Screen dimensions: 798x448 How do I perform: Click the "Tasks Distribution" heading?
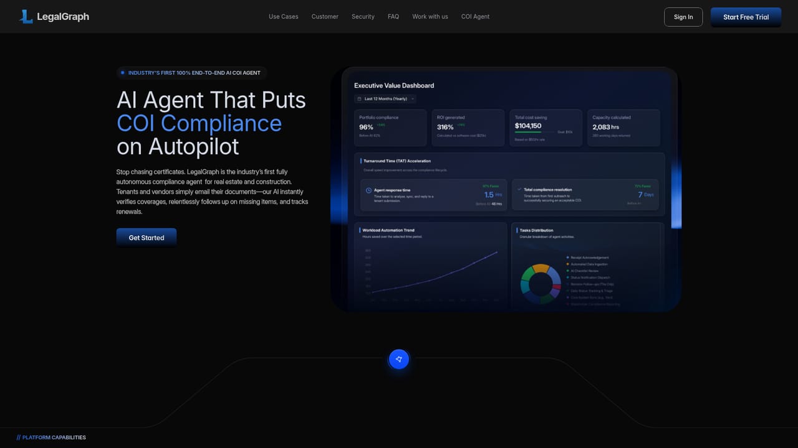coord(536,230)
